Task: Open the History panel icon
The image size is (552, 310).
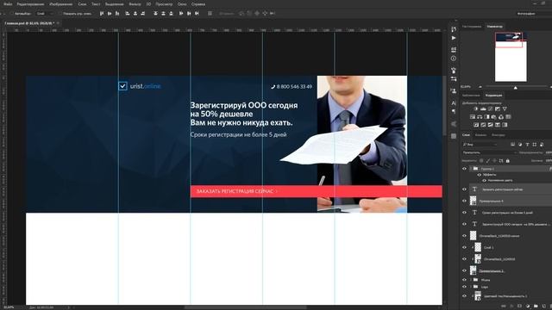Action: point(454,29)
